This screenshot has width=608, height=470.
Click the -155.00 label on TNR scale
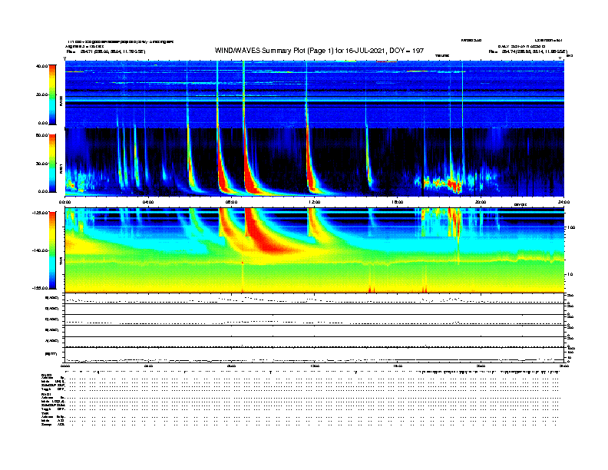[40, 288]
